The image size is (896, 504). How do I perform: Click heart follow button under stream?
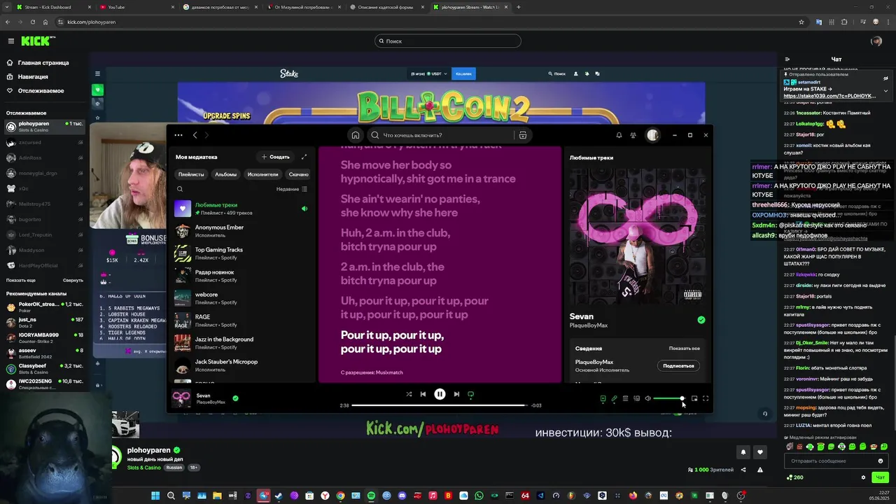tap(760, 452)
